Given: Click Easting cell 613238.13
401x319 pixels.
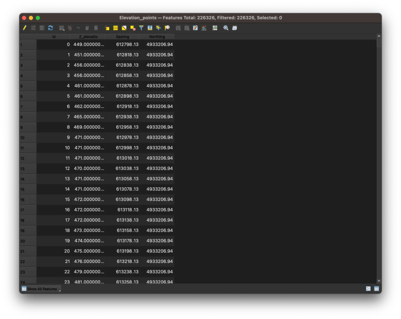Looking at the screenshot, I should click(123, 272).
